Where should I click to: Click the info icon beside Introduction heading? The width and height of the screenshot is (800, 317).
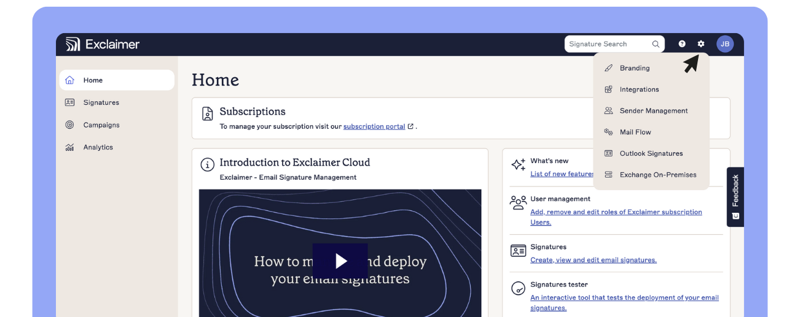point(208,164)
